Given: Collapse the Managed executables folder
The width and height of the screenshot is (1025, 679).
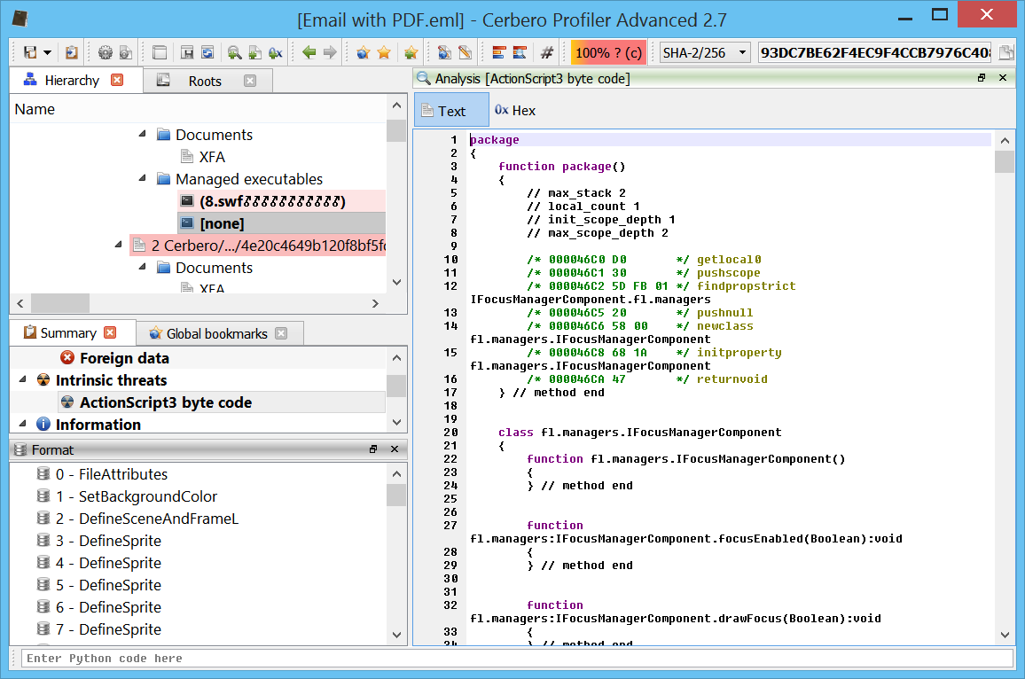Looking at the screenshot, I should tap(143, 178).
